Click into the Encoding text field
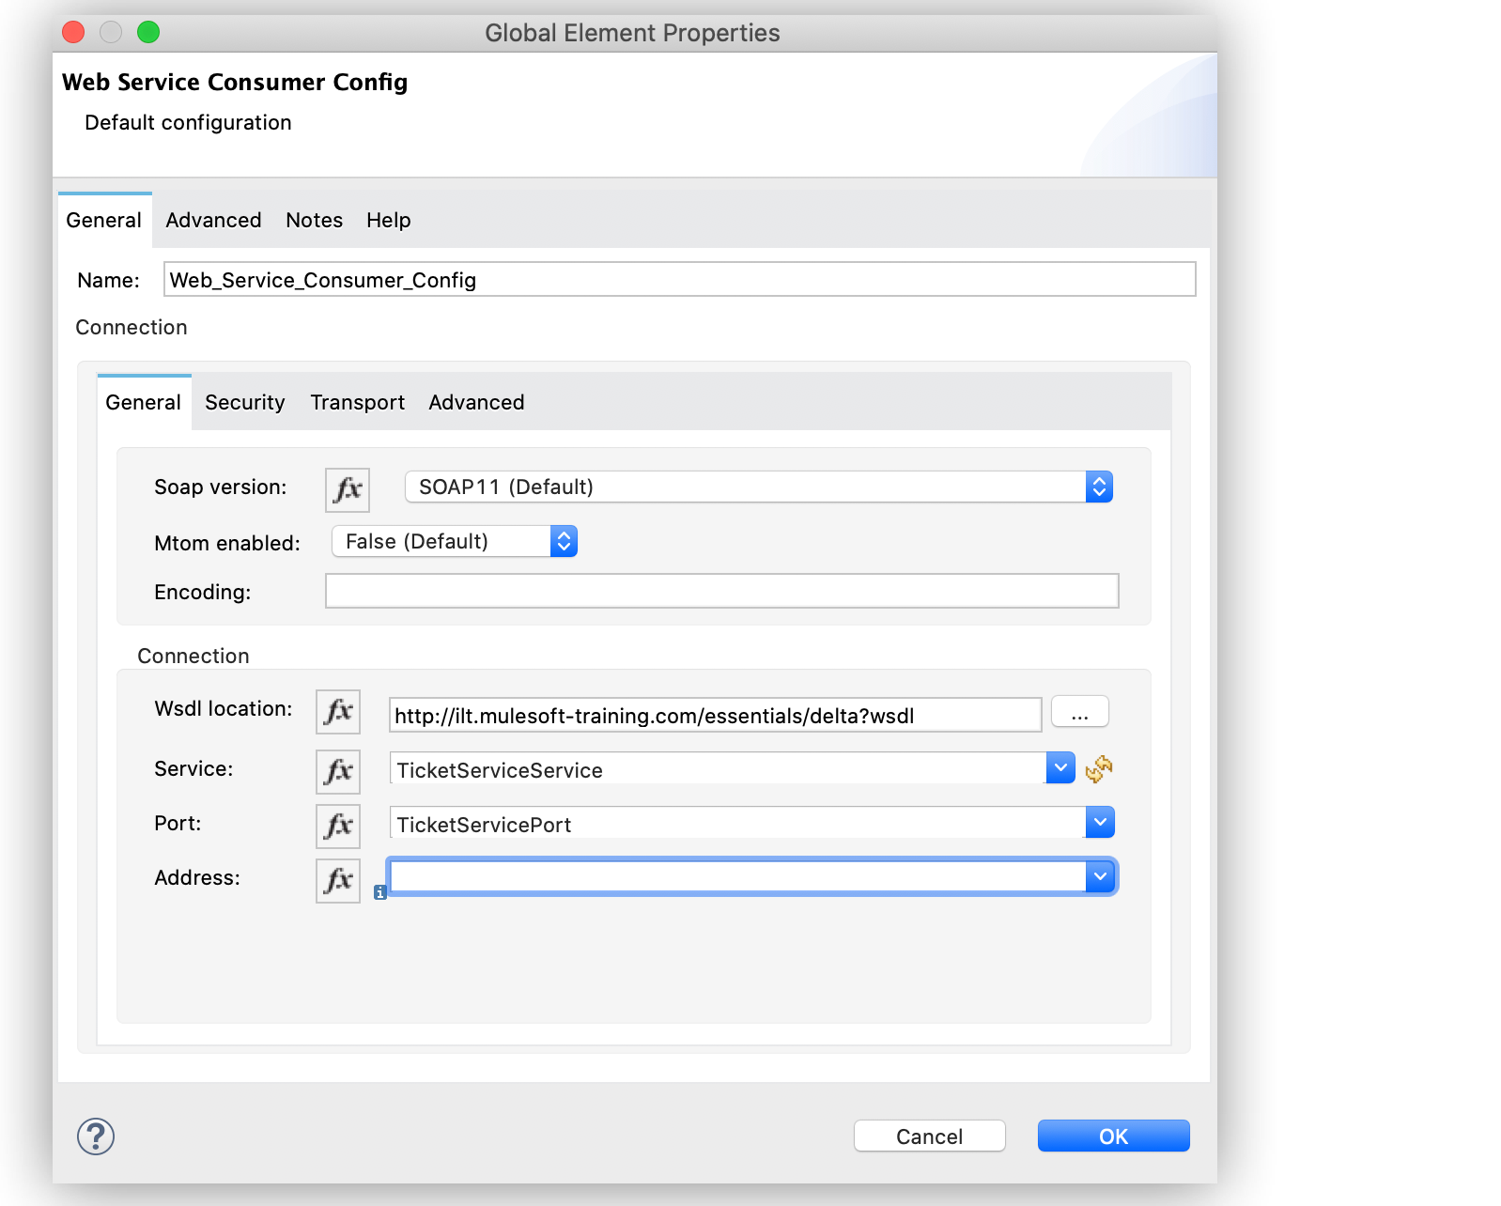 [721, 591]
